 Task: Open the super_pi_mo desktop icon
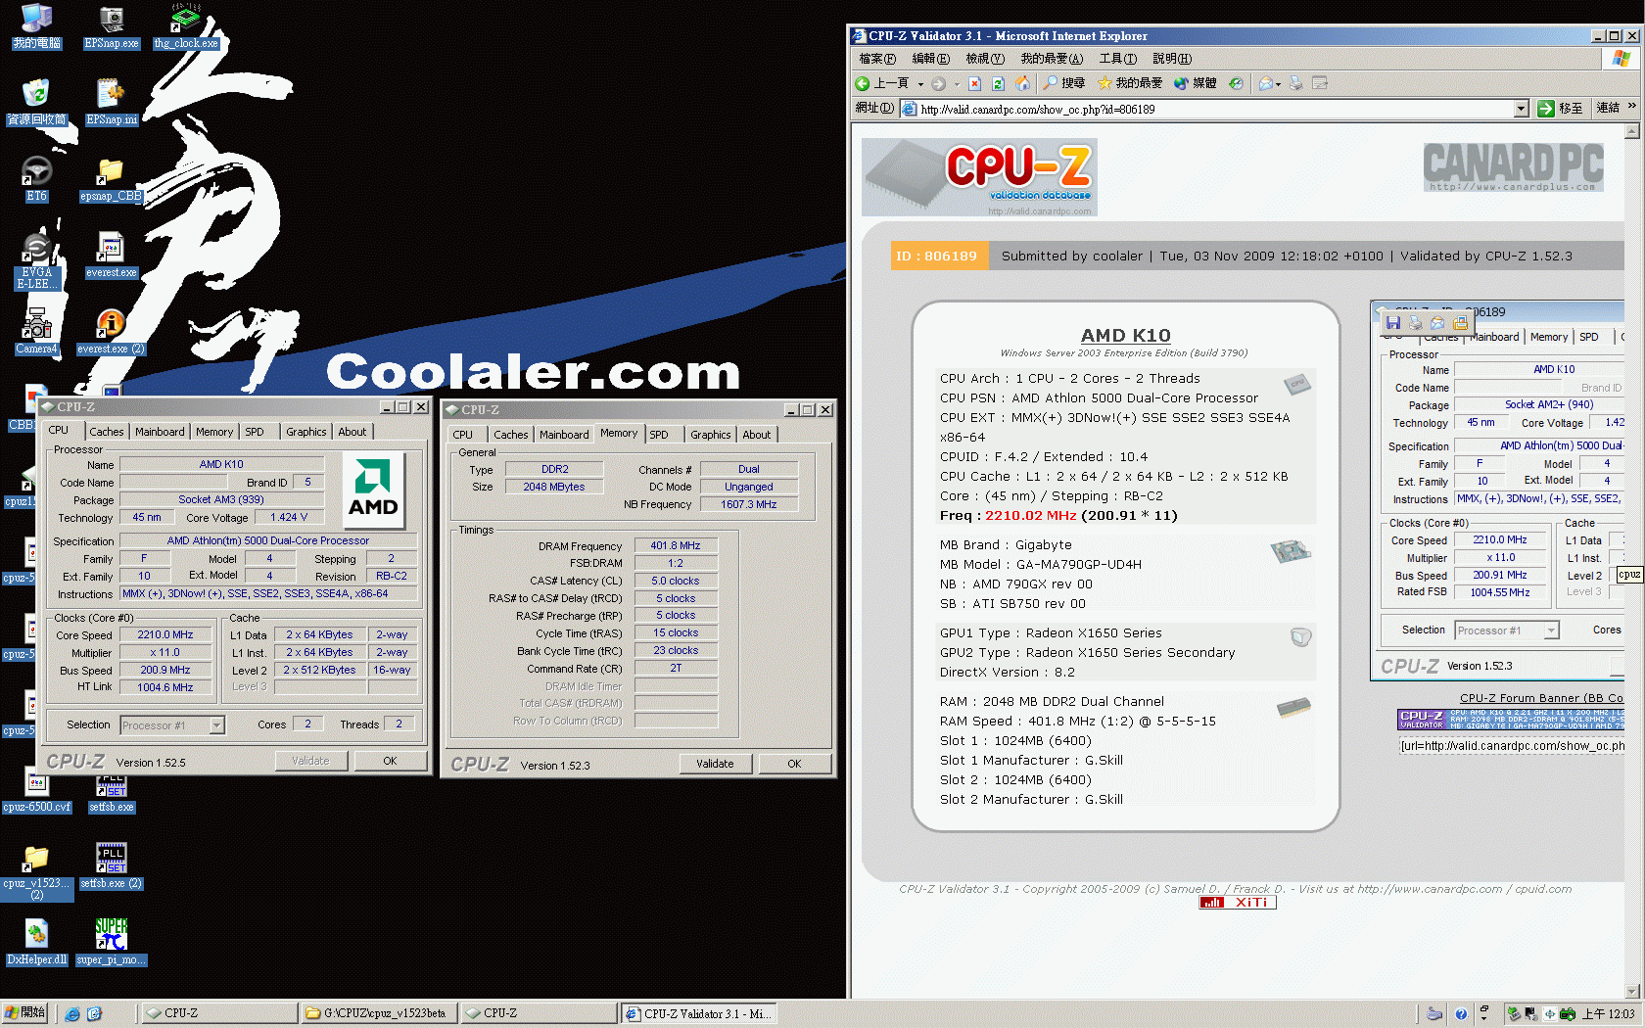[111, 943]
